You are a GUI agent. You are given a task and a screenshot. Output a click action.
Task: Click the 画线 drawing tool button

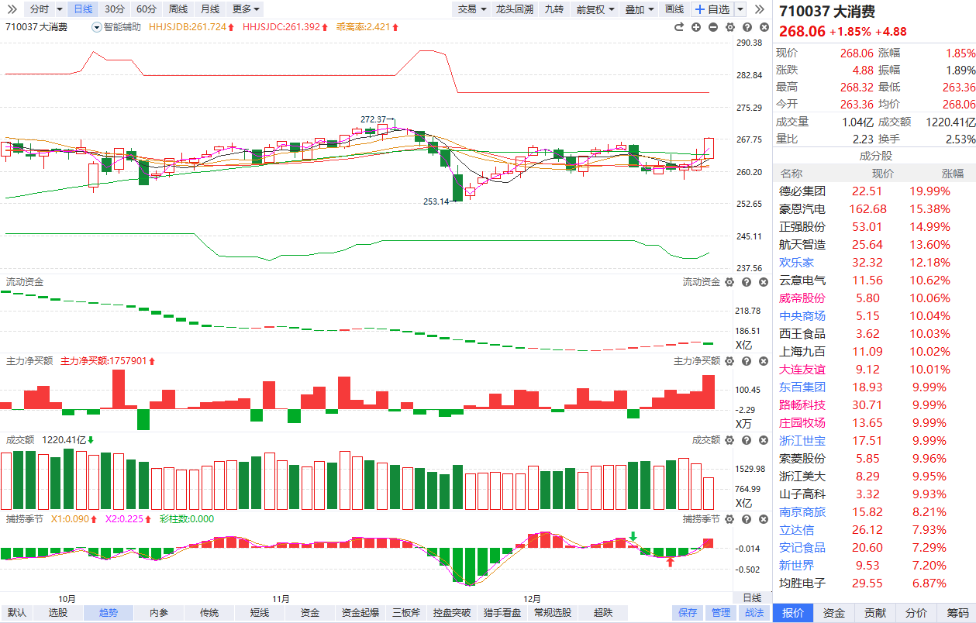(674, 9)
